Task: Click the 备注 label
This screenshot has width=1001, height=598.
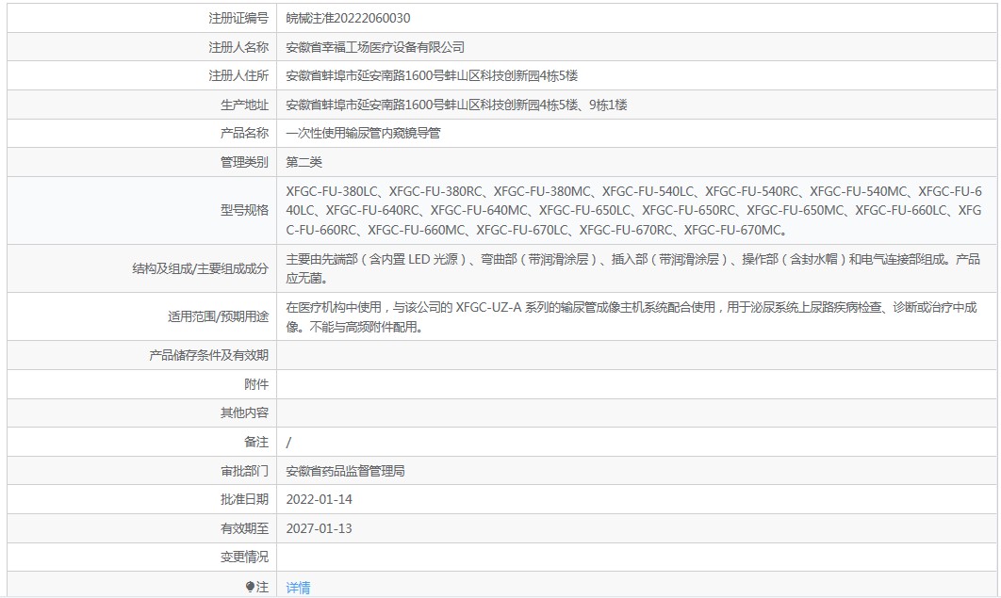Action: tap(256, 442)
